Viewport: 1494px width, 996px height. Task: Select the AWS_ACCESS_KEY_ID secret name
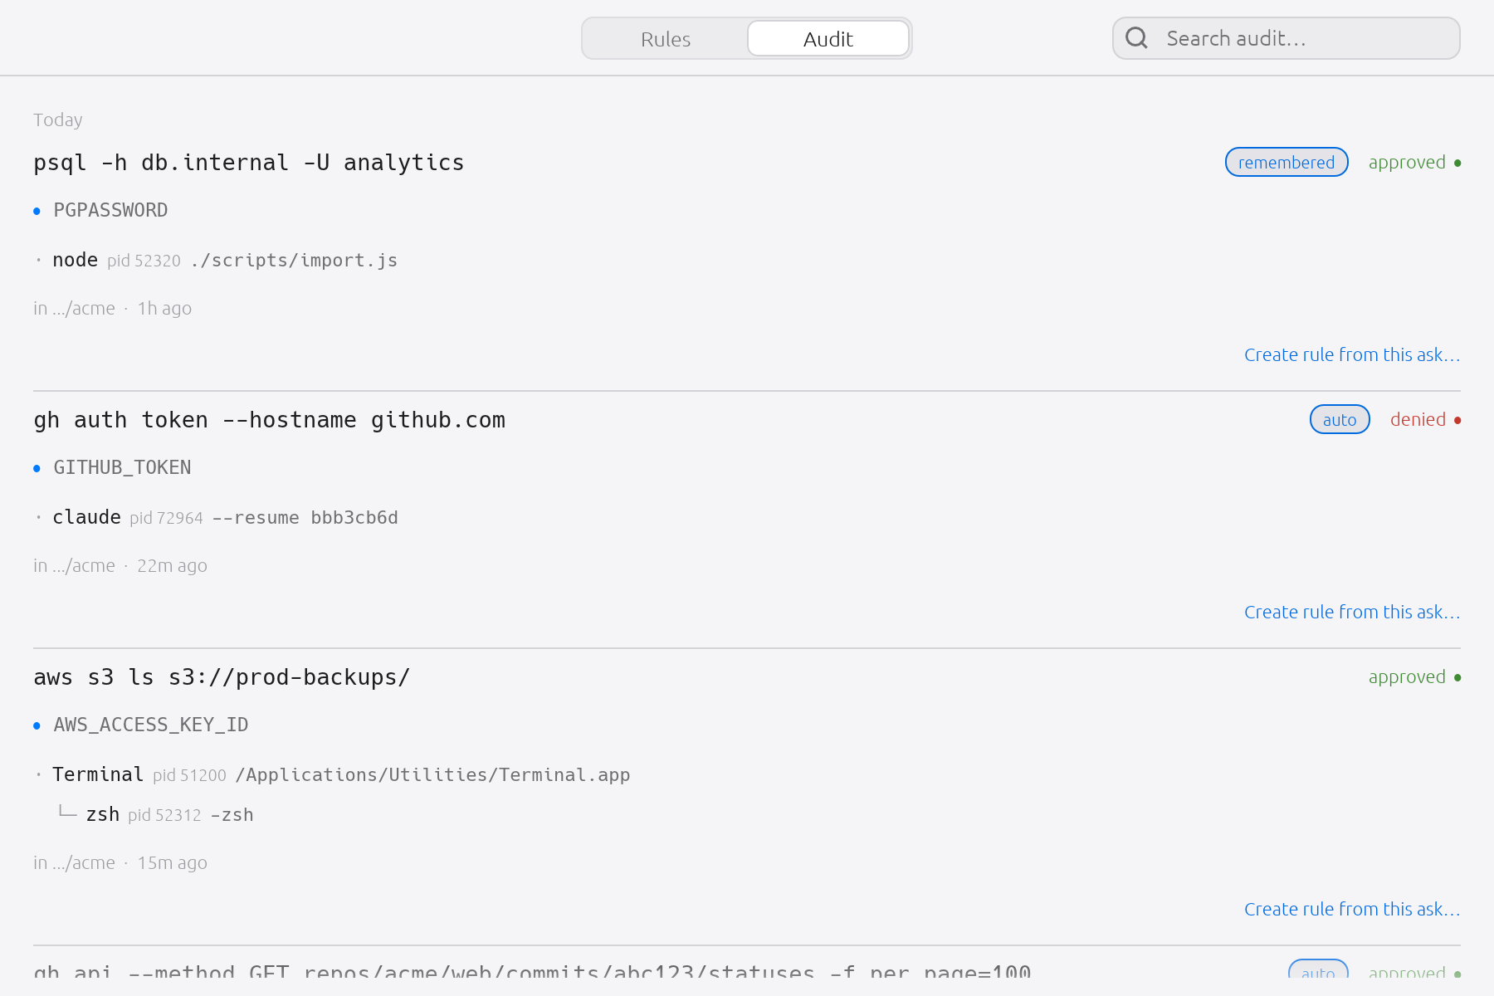tap(151, 725)
